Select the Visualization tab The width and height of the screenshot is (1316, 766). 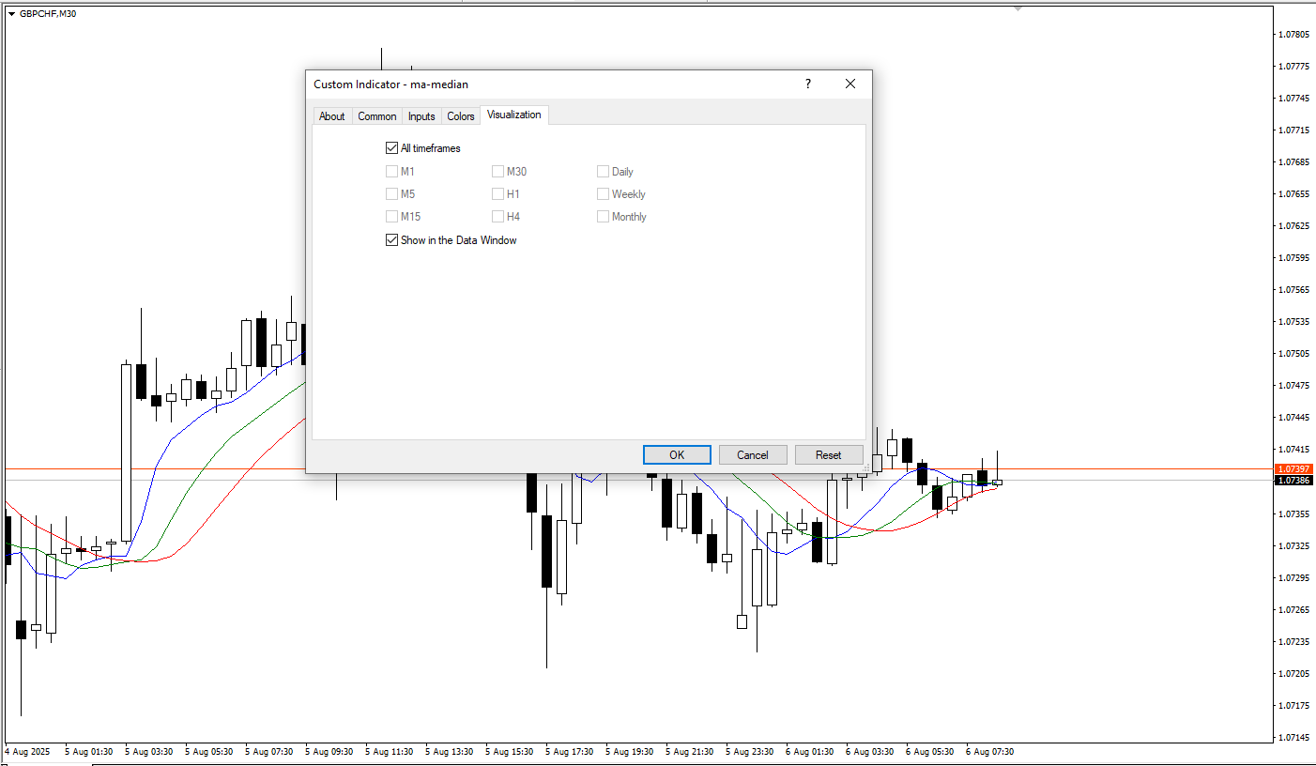(513, 115)
